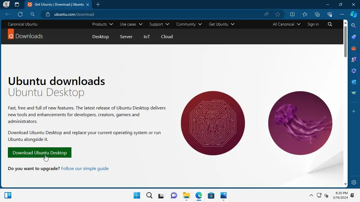Add page to favorites star icon
Screen dimensions: 360x202
click(278, 14)
